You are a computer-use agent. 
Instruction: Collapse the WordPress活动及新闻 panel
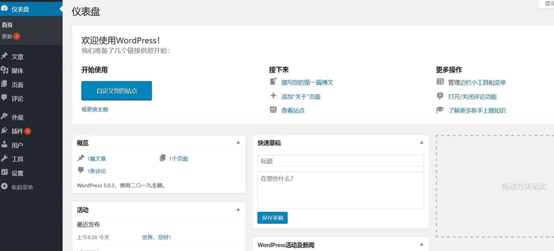421,245
